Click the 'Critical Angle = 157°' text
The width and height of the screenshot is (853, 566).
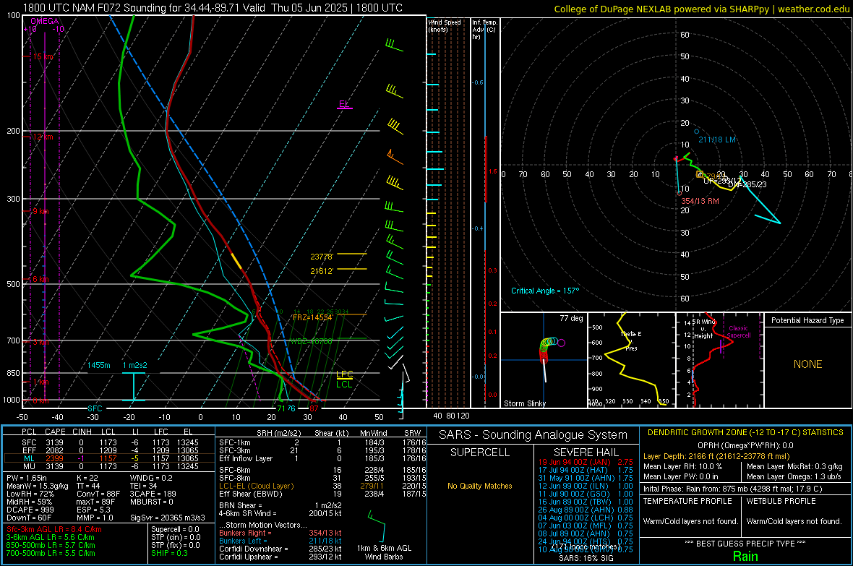click(x=545, y=291)
